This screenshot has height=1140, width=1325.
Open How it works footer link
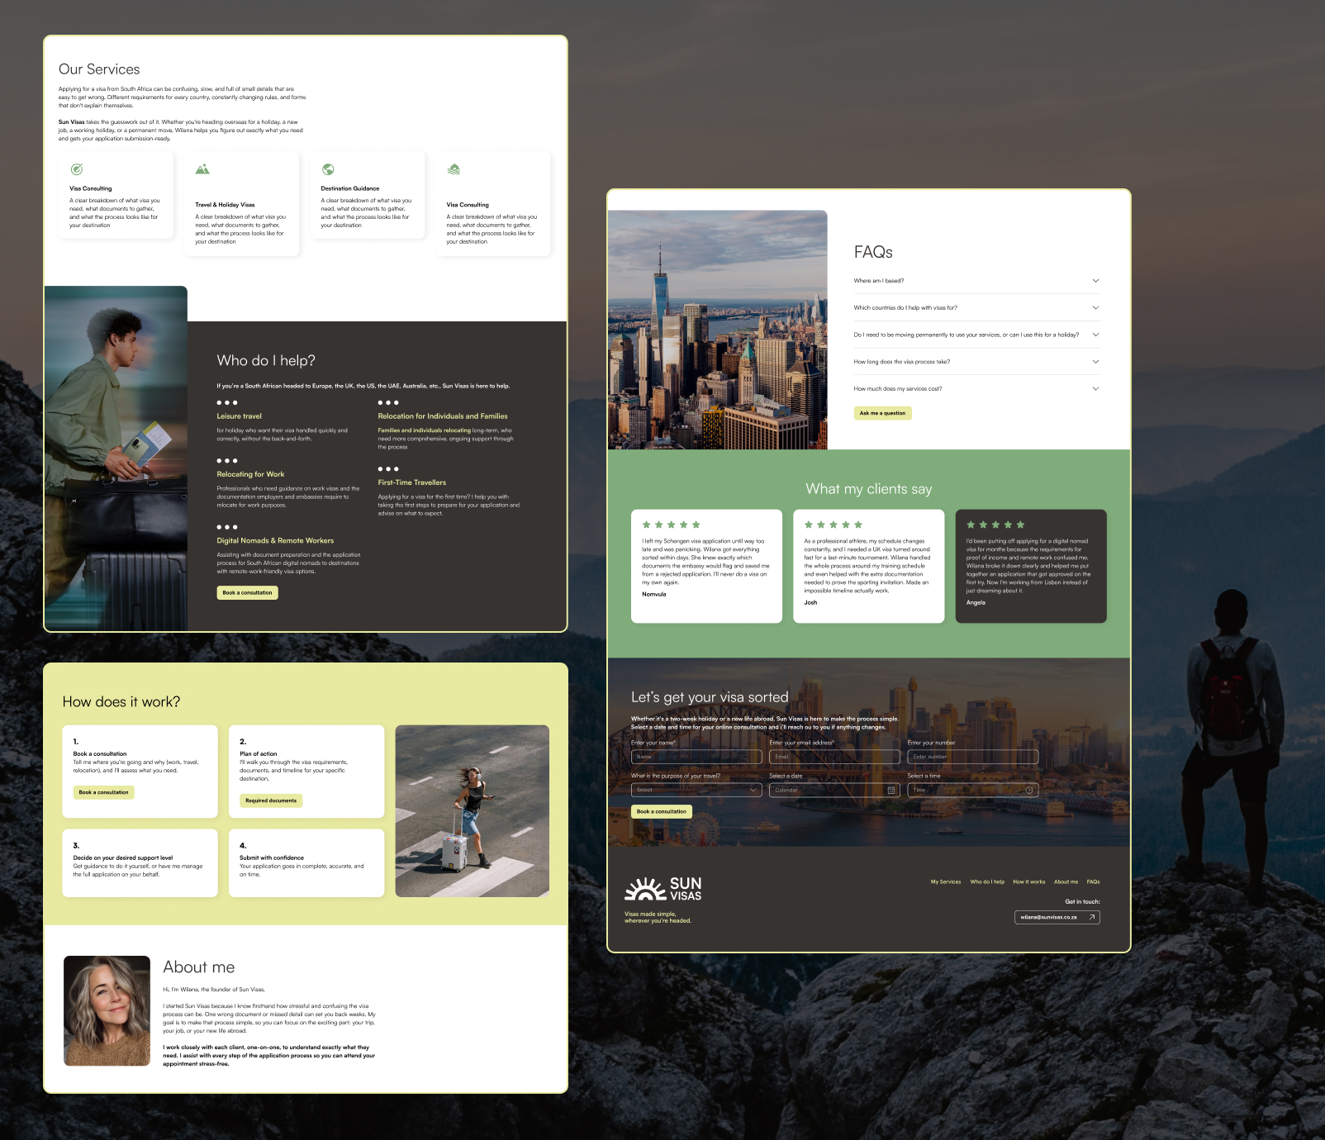click(1029, 882)
